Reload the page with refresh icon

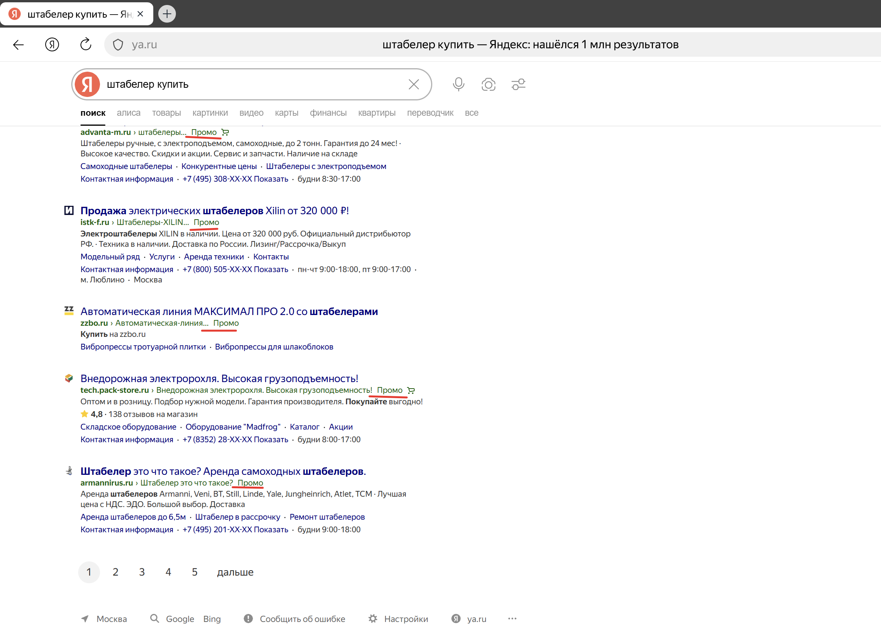pyautogui.click(x=85, y=45)
